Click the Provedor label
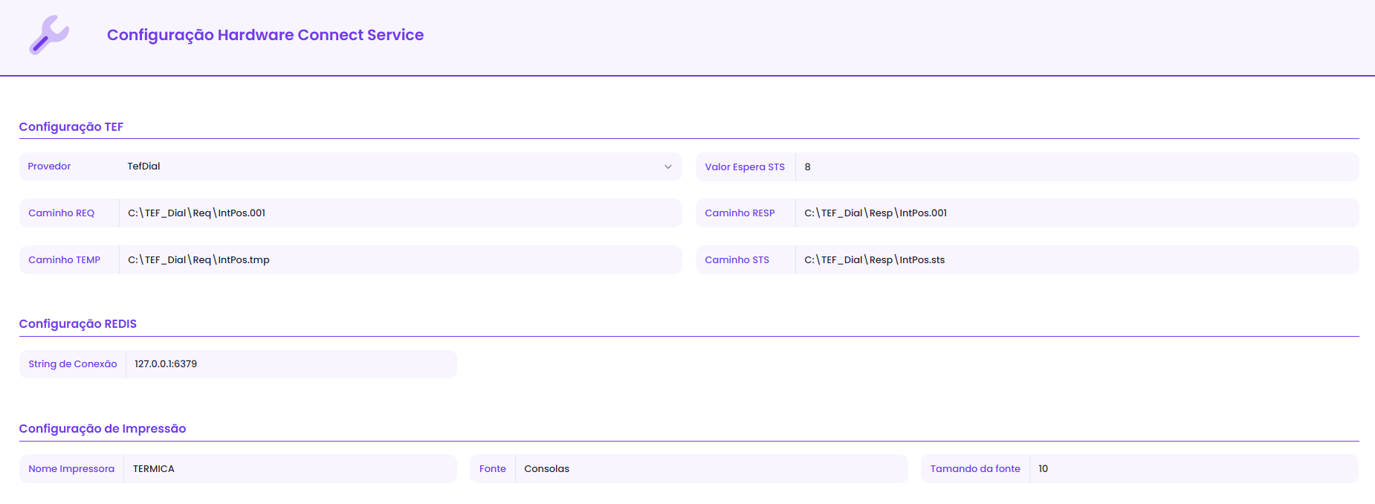Screen dimensions: 1375x504 click(x=50, y=167)
